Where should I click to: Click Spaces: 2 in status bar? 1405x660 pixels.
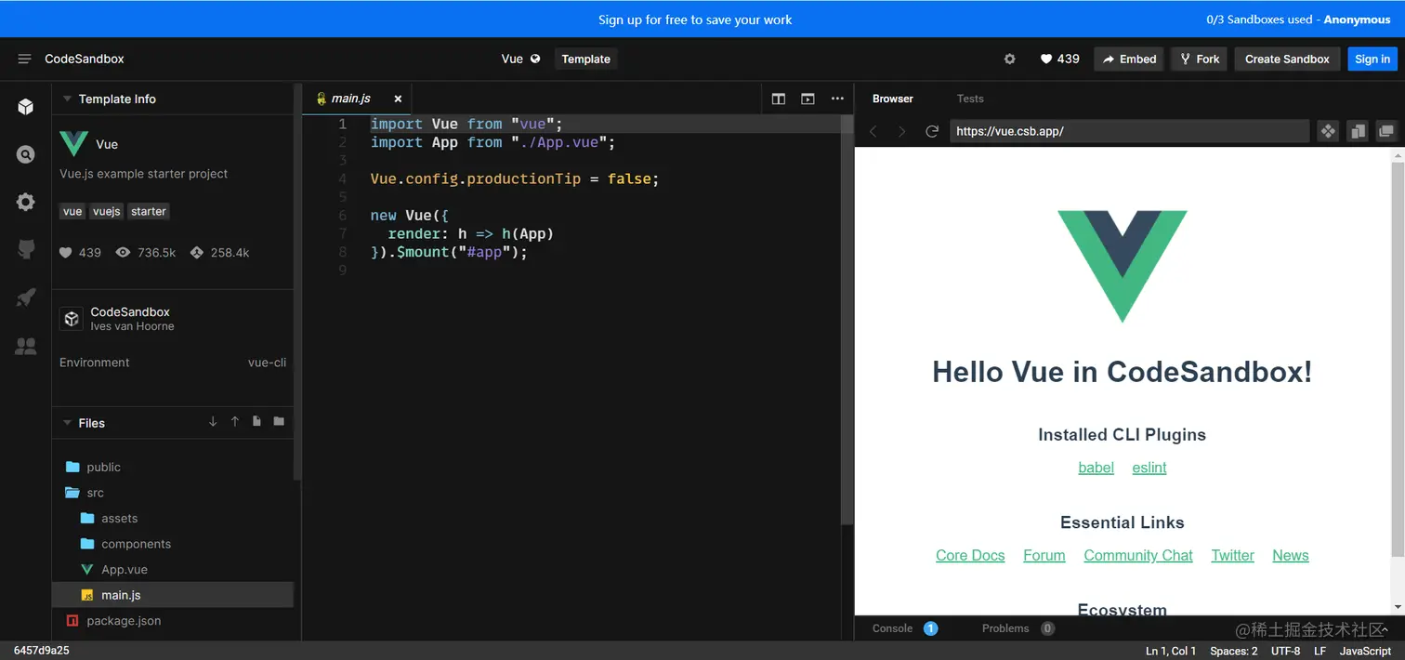1234,651
